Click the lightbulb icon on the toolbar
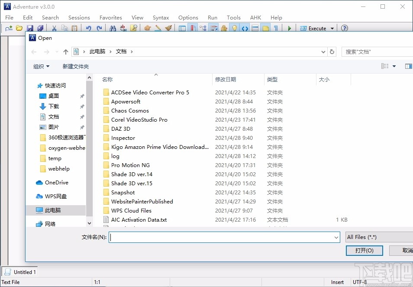Image resolution: width=413 pixels, height=287 pixels. (234, 28)
